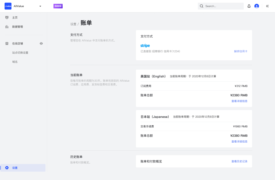Select the 主页 home icon in sidebar
This screenshot has height=180, width=275.
(7, 18)
